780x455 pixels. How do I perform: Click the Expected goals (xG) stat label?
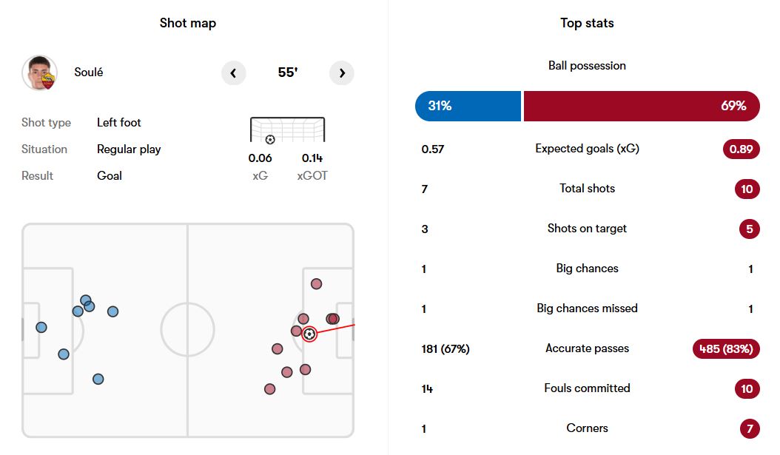click(x=587, y=149)
